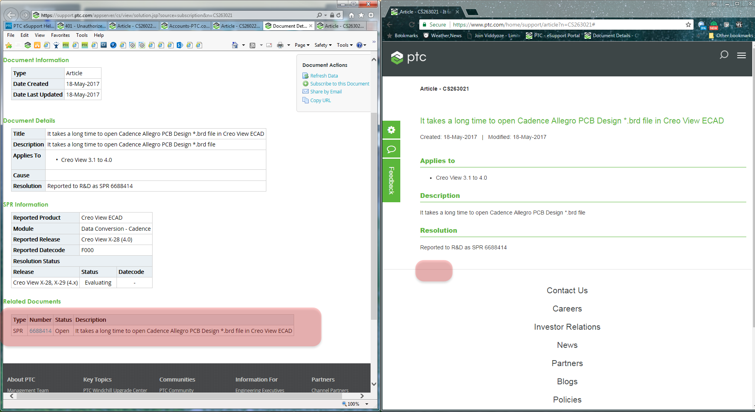Expand the IE toolbar overflow chevron

click(x=374, y=42)
